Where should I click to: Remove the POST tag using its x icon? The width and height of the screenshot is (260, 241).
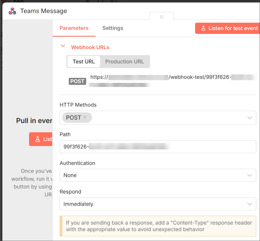click(x=85, y=117)
